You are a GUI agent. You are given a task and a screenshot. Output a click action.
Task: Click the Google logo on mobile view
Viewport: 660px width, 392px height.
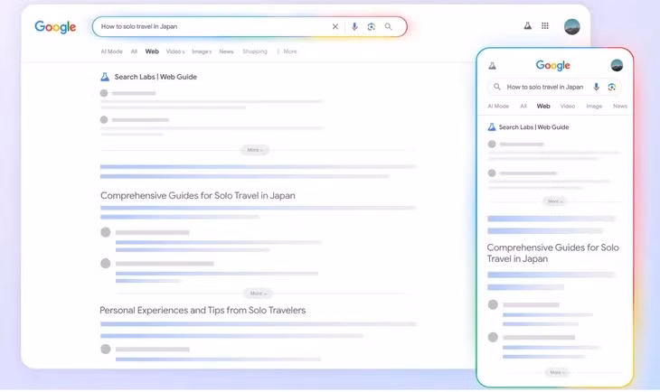[x=553, y=65]
